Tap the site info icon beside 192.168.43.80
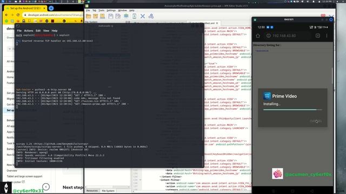The image size is (346, 194). 268,36
